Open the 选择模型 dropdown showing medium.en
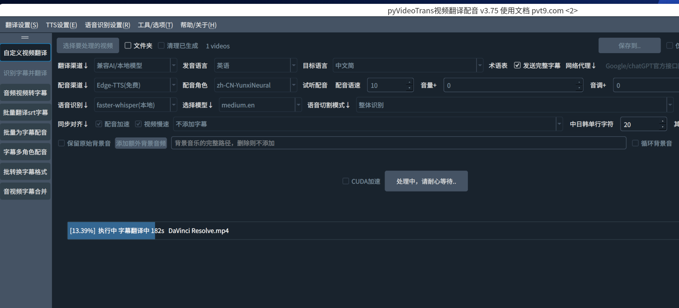The image size is (679, 308). 260,105
